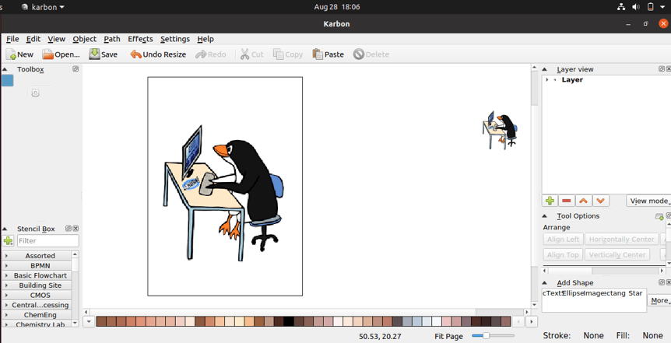Click the Filter field in Stencil Box

pyautogui.click(x=48, y=241)
